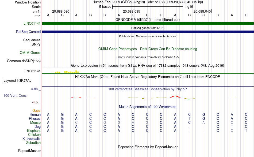Click the H3K27Ac Mark track title
The height and width of the screenshot is (157, 254).
tap(147, 77)
